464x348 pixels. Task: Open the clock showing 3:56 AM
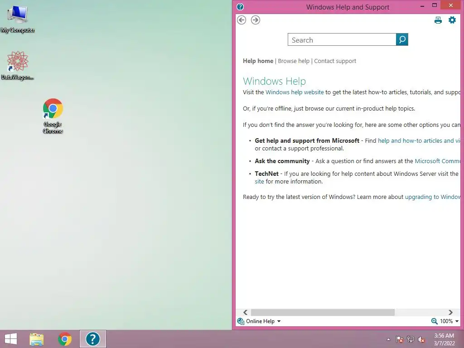444,339
